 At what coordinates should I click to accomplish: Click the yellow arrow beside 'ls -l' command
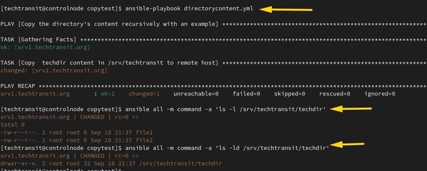click(x=351, y=109)
